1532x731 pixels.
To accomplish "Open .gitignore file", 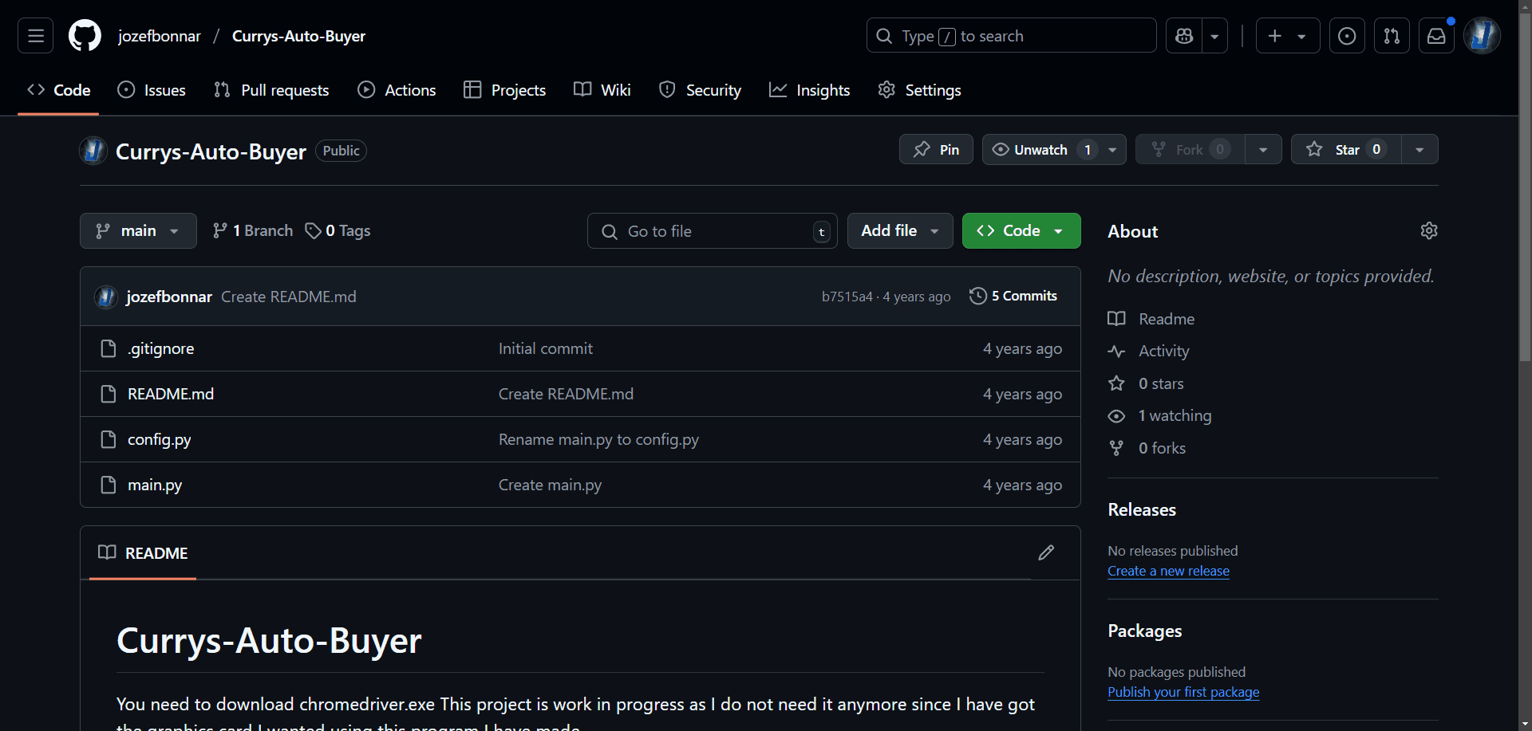I will [160, 348].
